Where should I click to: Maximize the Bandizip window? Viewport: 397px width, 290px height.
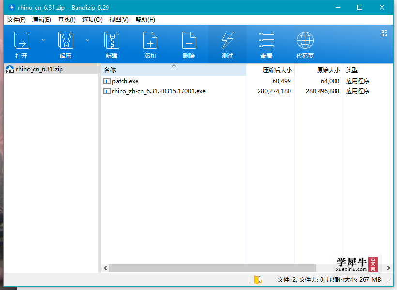tap(360, 7)
